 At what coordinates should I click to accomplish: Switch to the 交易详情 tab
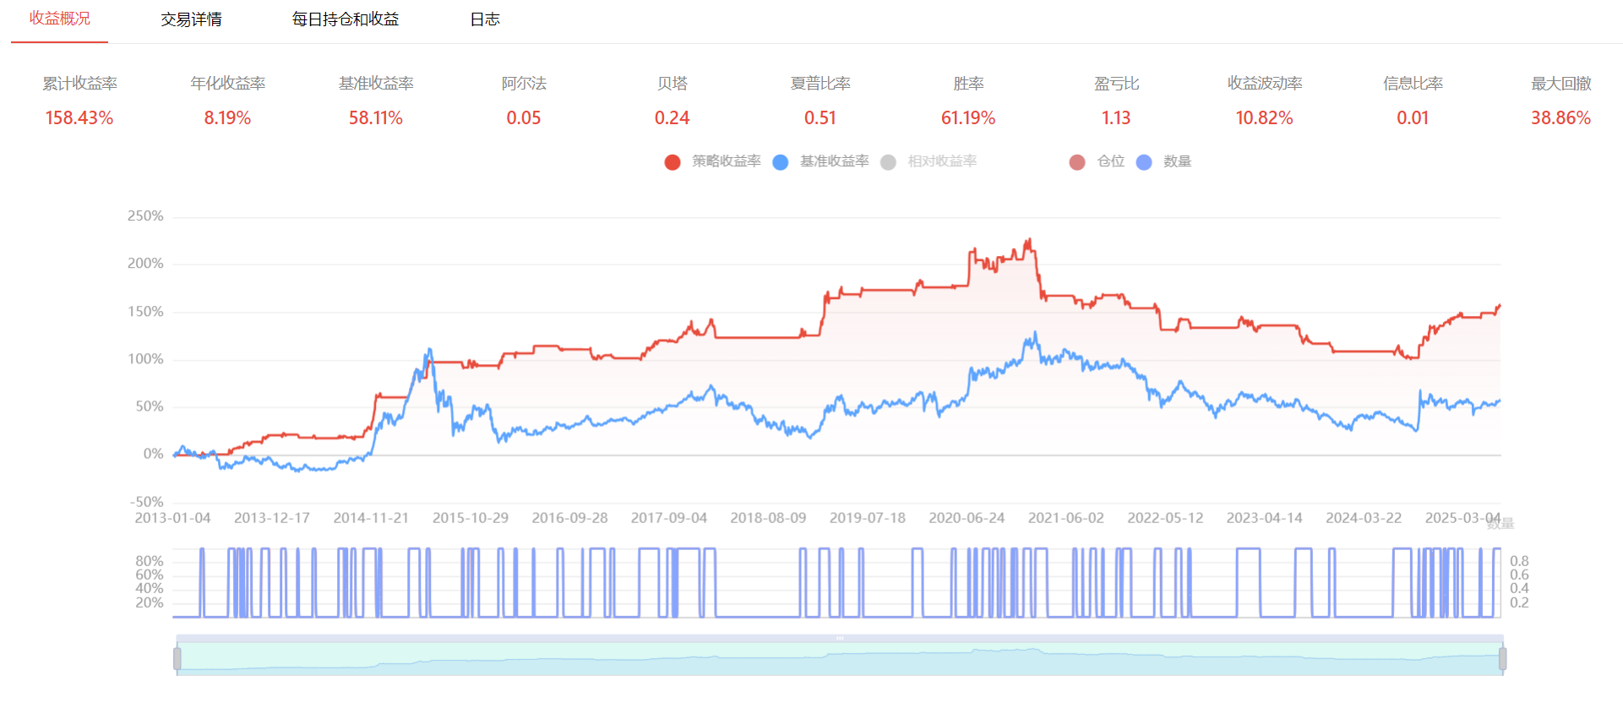(191, 19)
